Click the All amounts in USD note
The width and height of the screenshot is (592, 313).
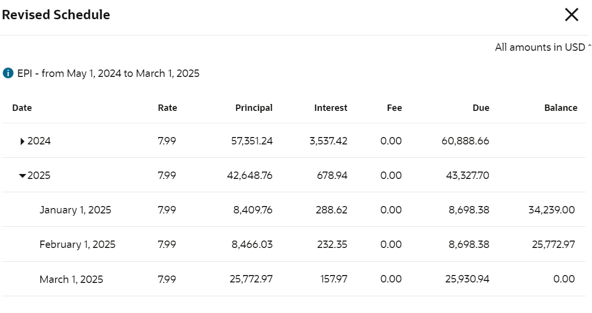click(540, 47)
